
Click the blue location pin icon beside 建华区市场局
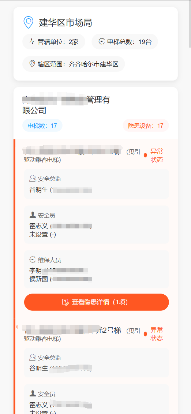(x=28, y=22)
